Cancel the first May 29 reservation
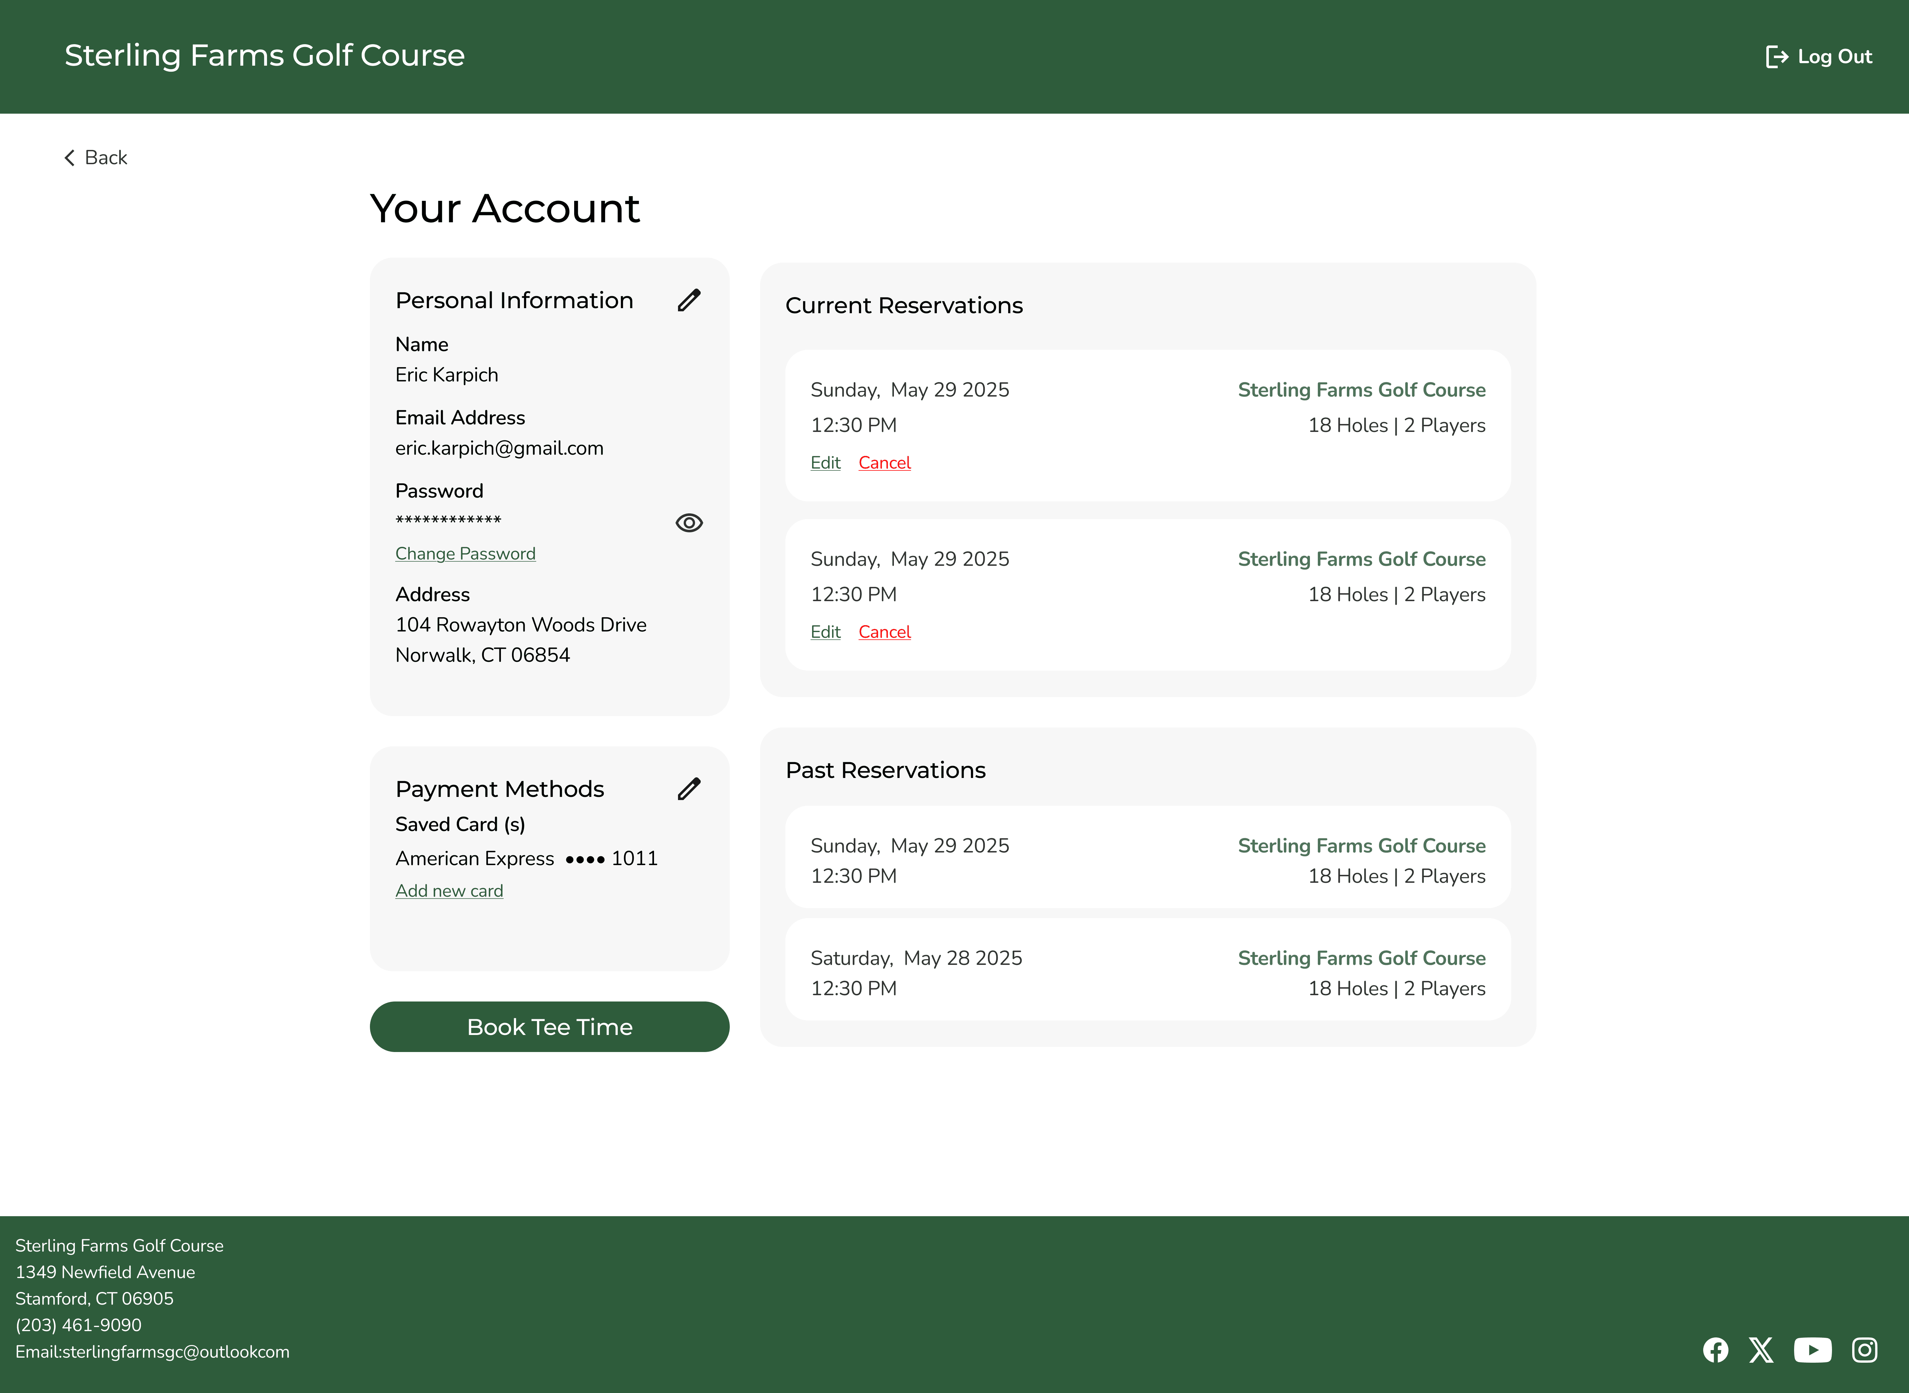 click(x=884, y=463)
